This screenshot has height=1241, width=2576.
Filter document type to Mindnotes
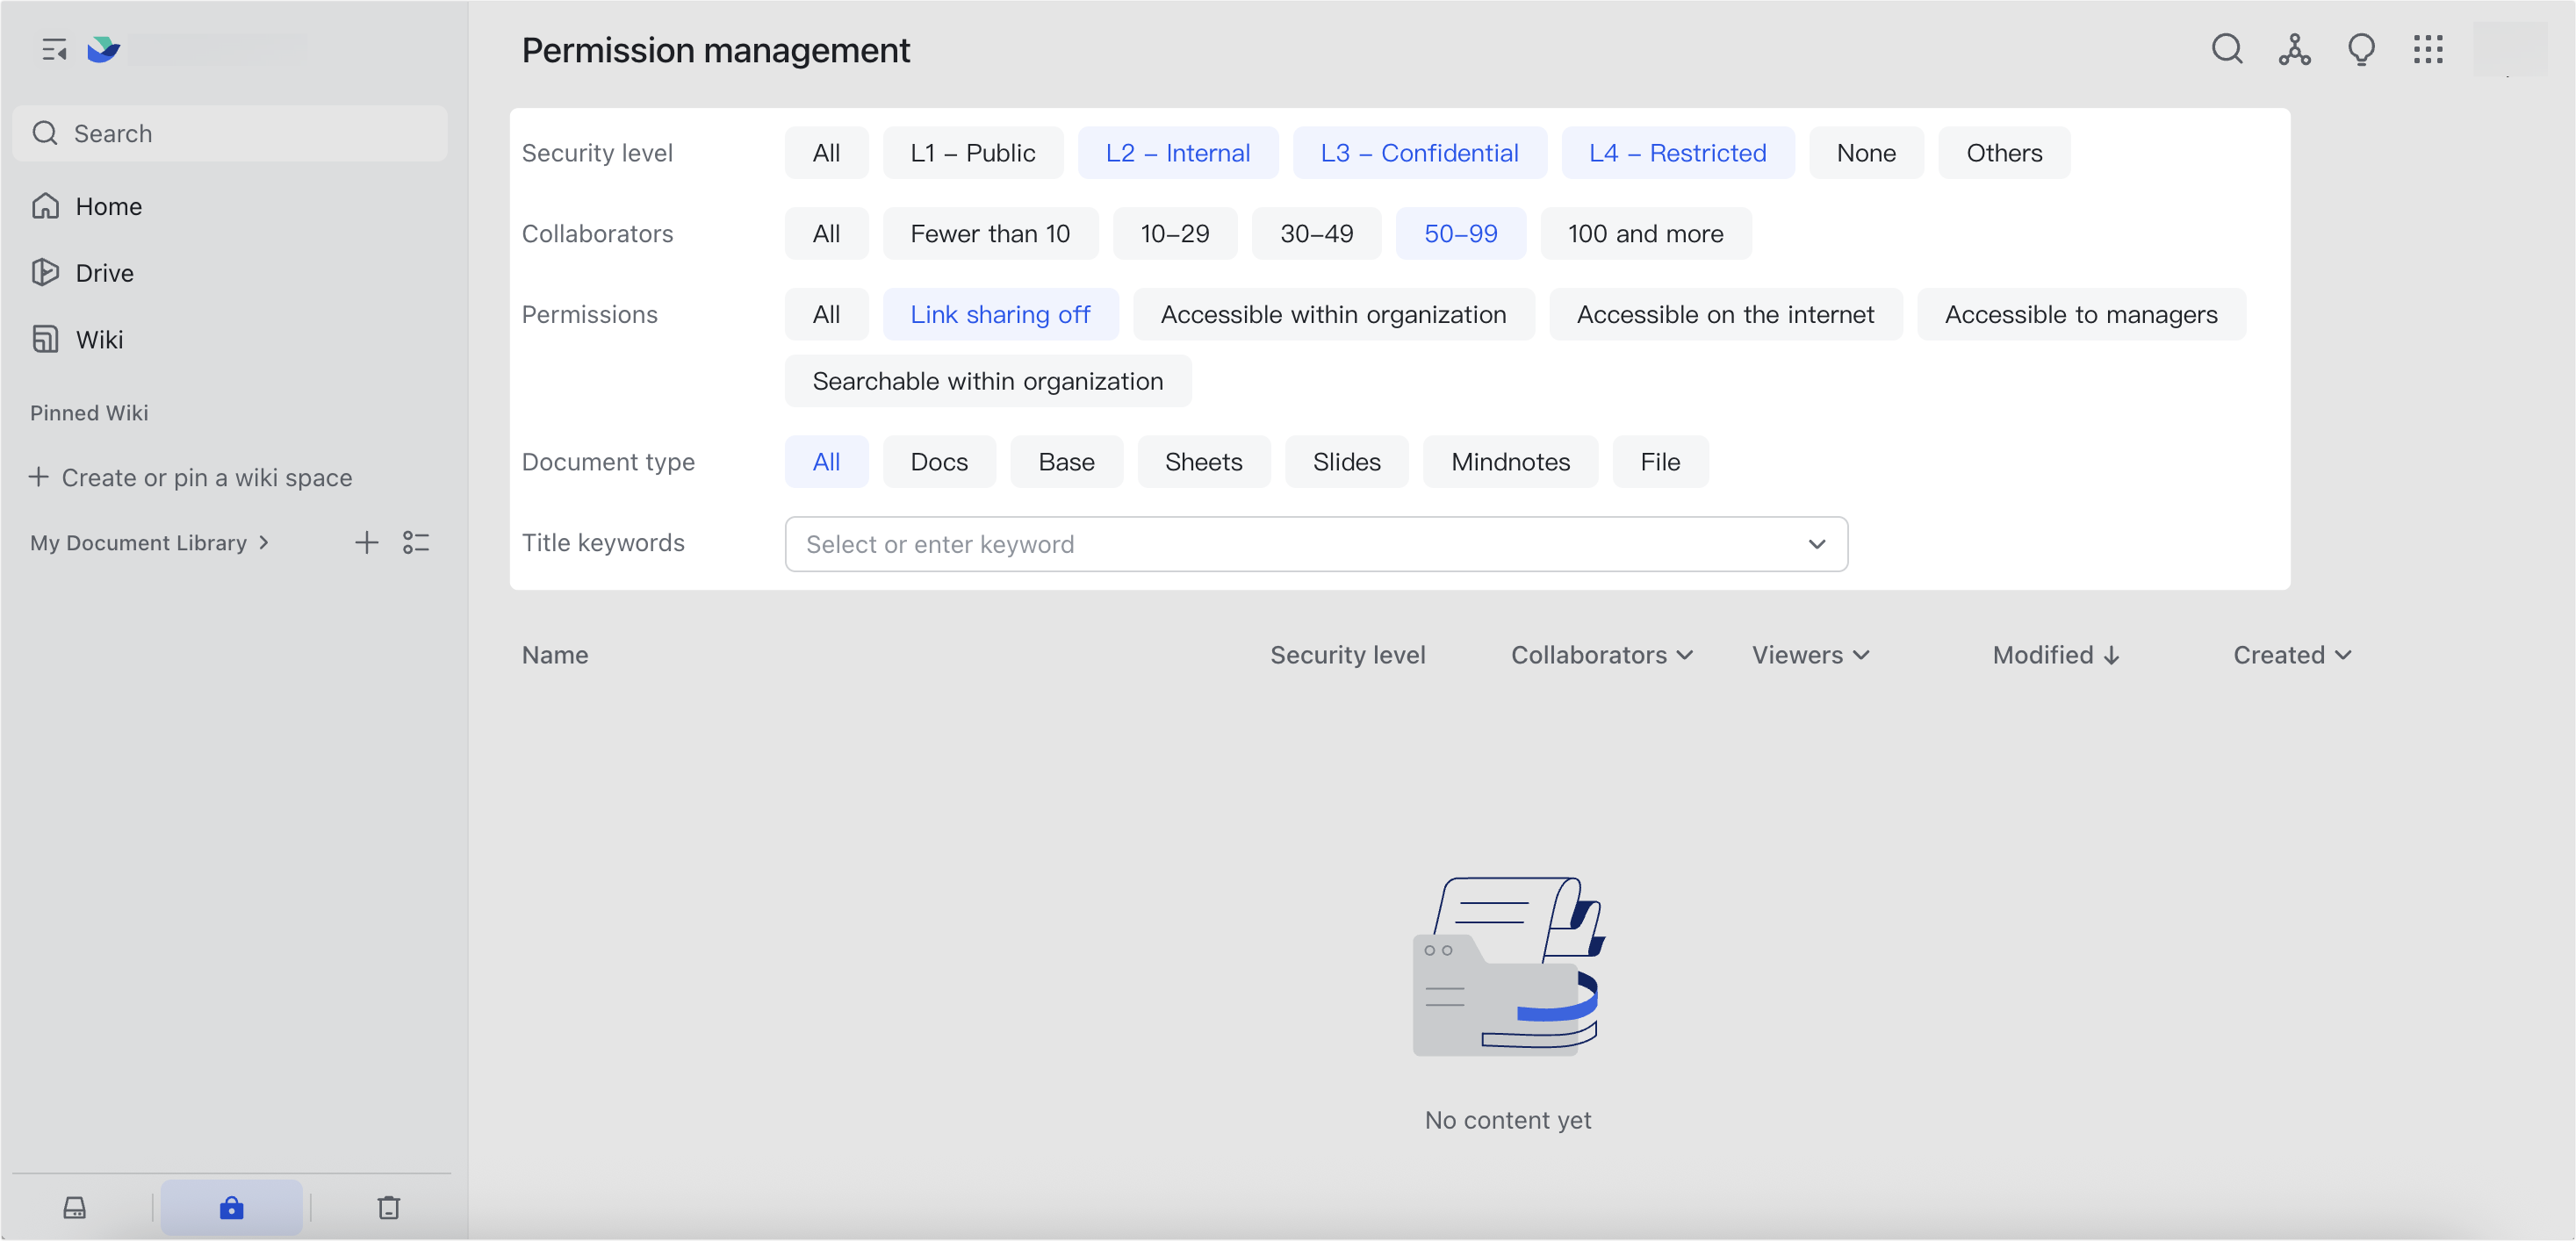tap(1510, 461)
